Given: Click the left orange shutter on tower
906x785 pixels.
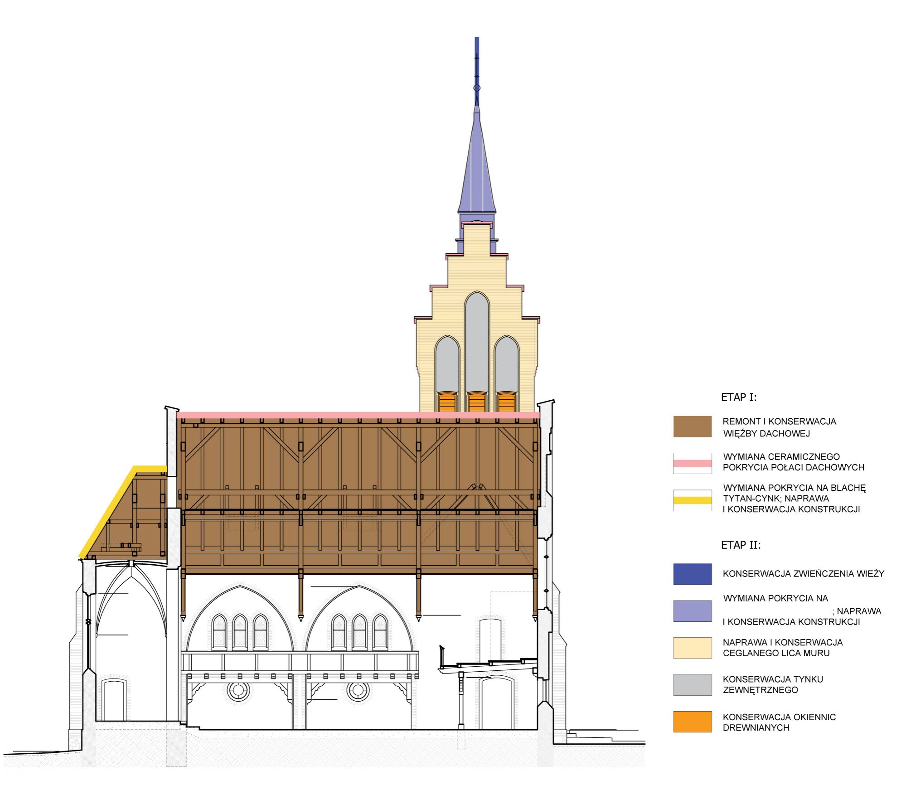Looking at the screenshot, I should [x=447, y=402].
